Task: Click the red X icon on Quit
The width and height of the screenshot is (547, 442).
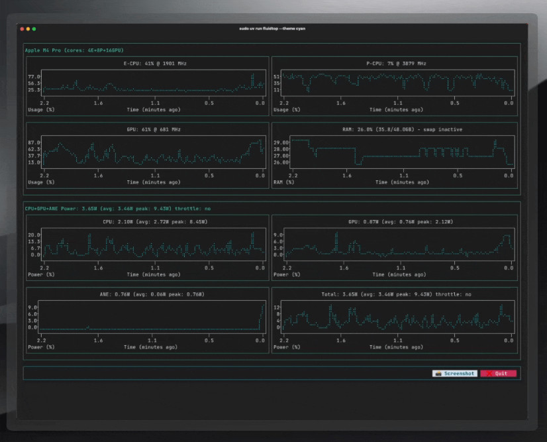Action: click(488, 374)
